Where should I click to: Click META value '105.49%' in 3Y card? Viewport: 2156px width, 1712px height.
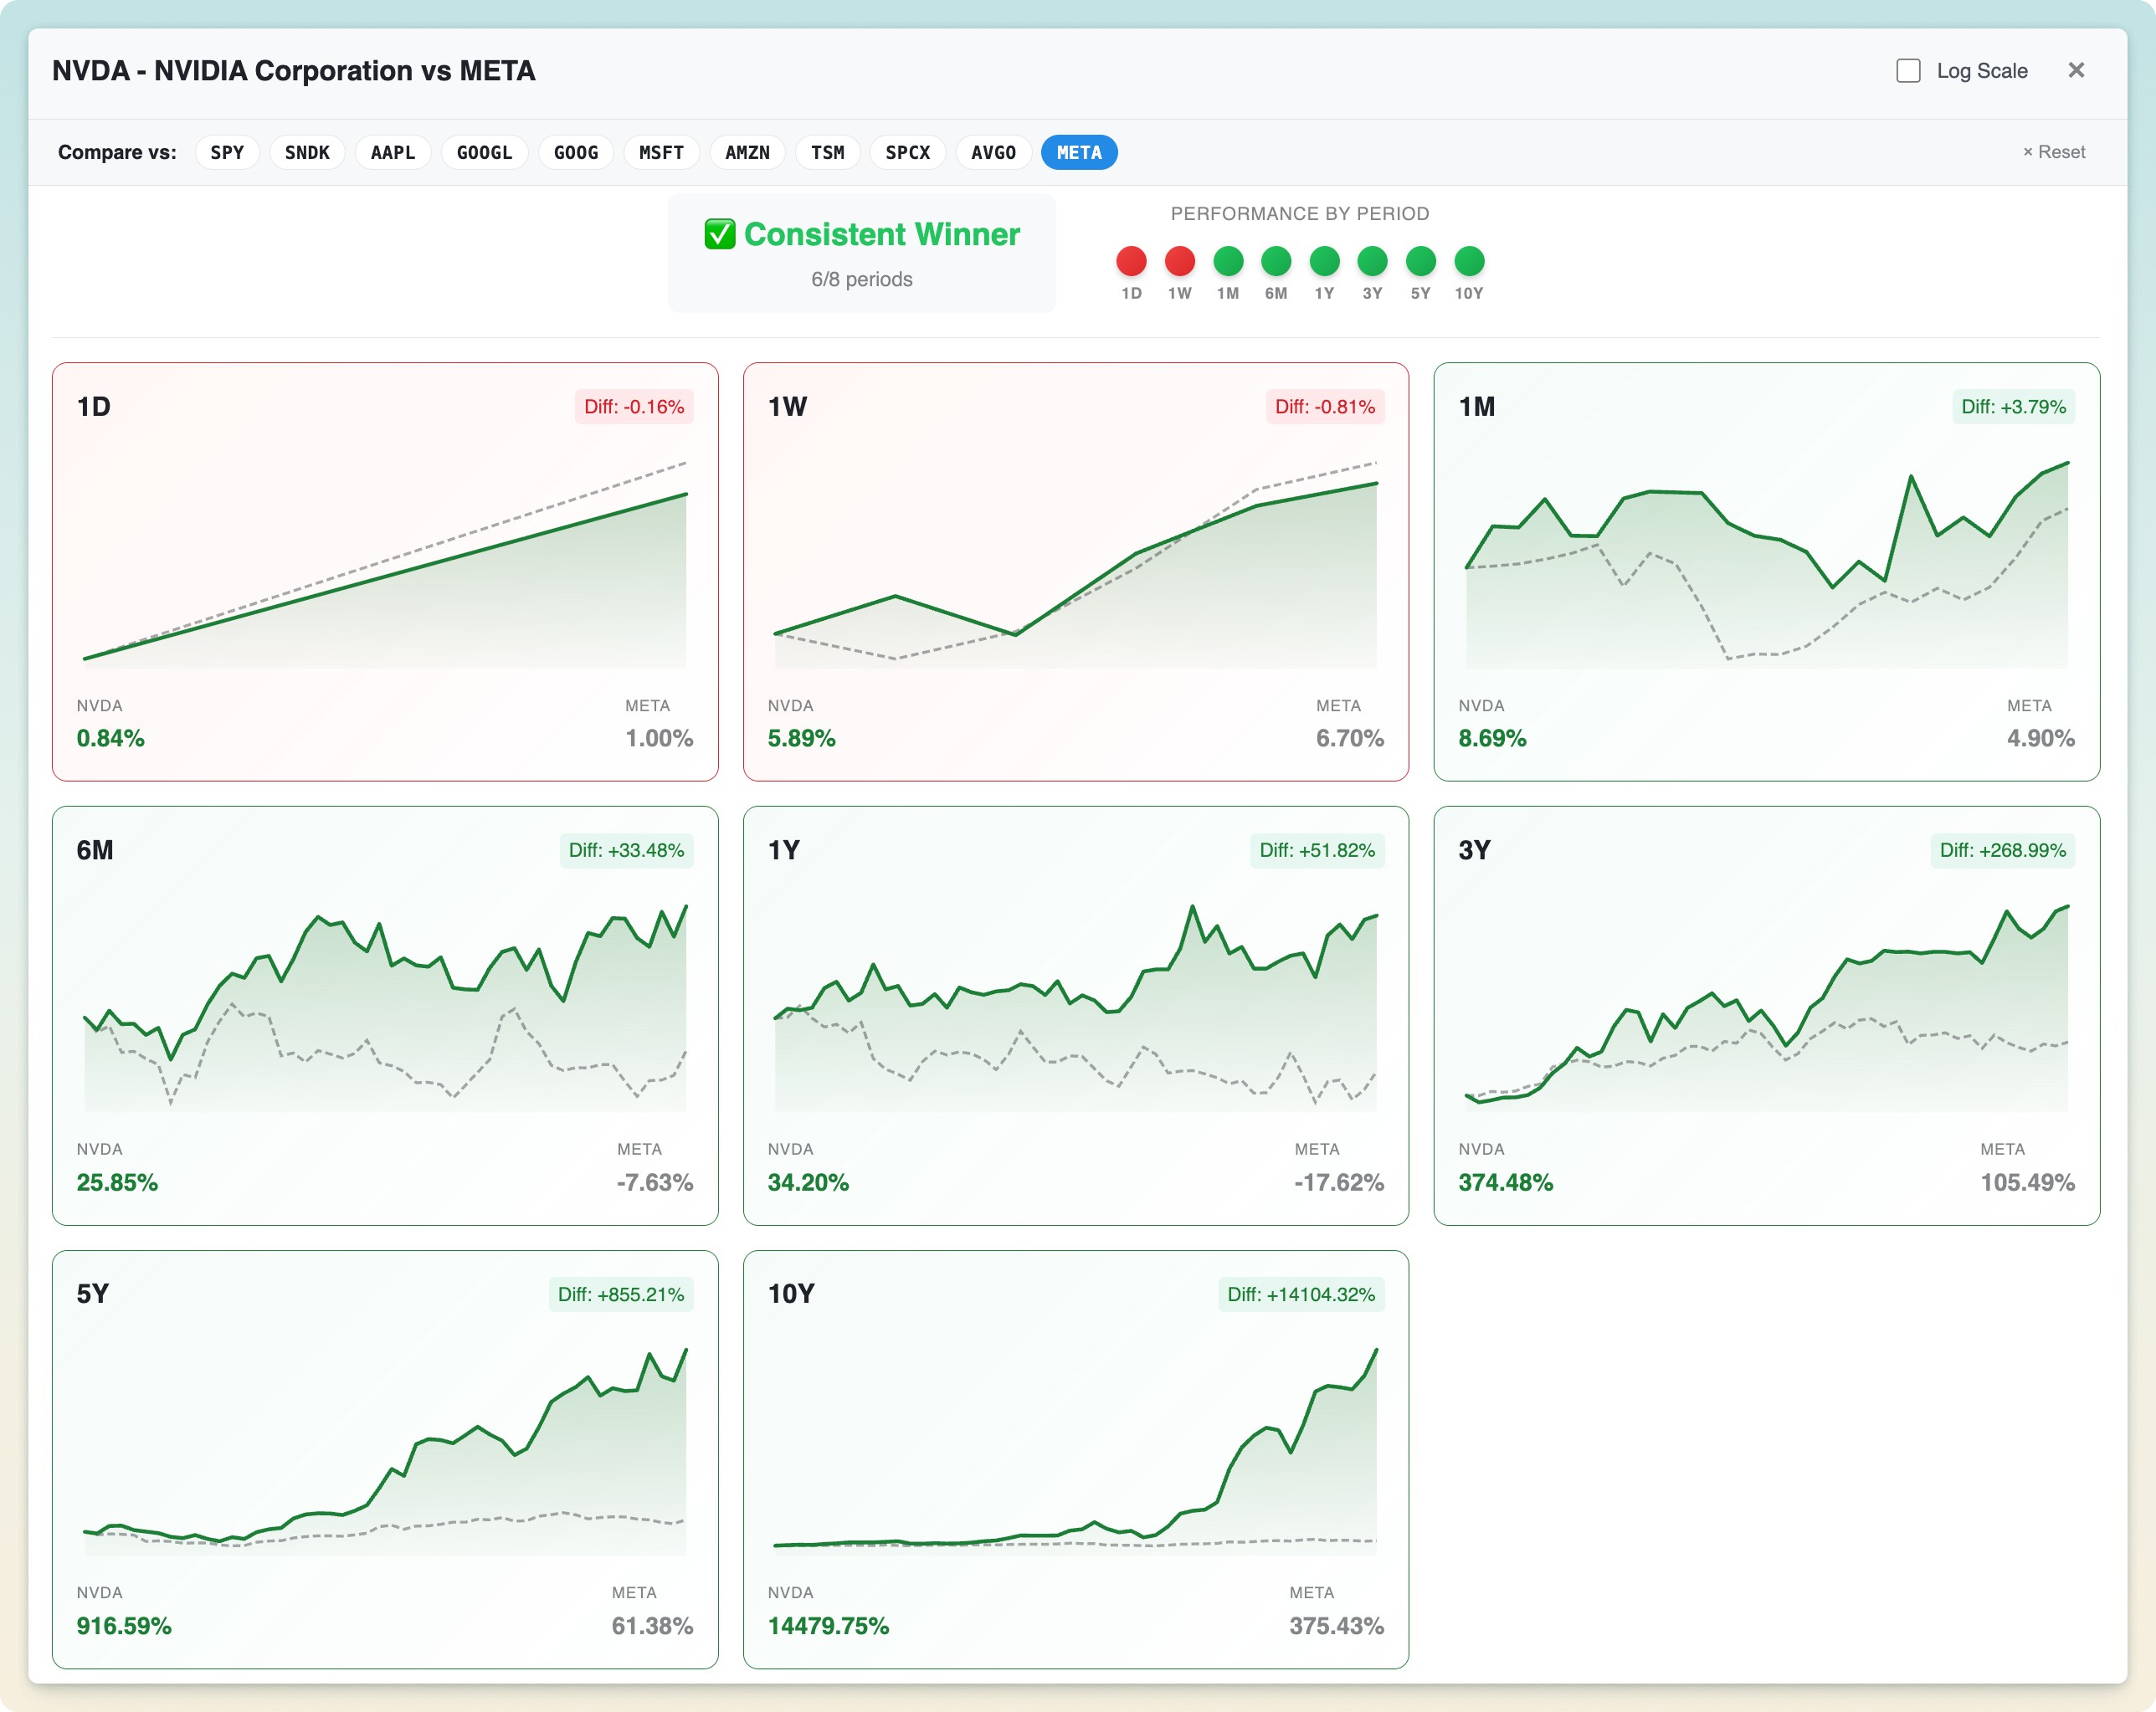(x=2028, y=1182)
